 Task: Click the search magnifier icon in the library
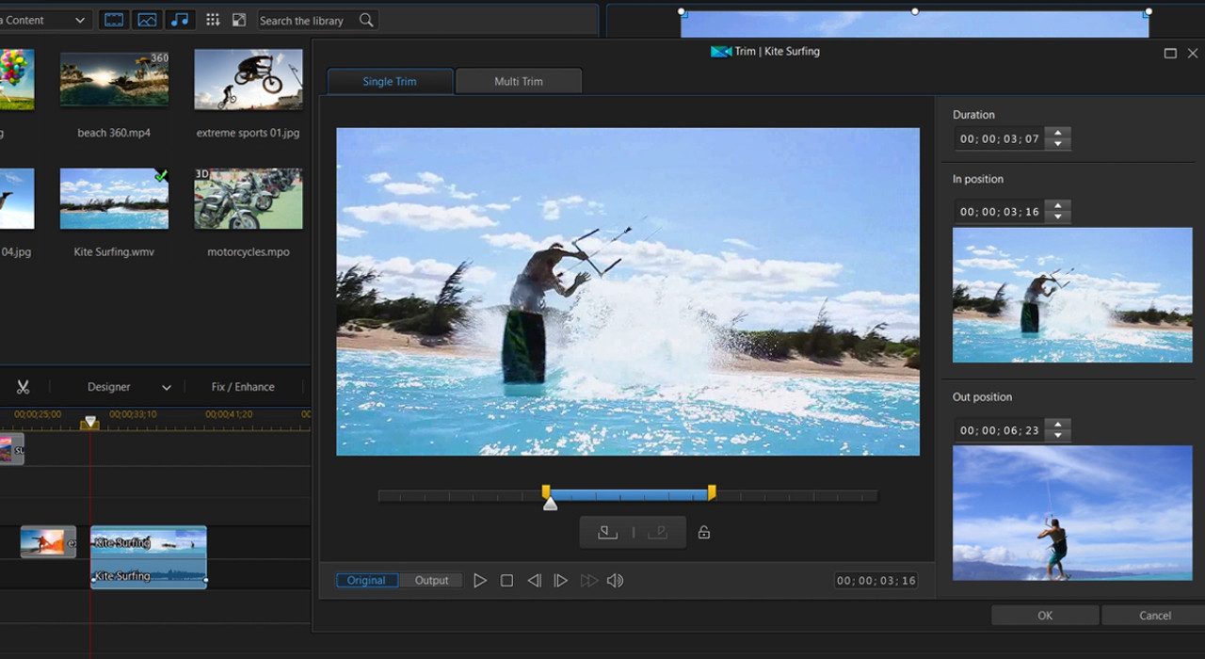pos(366,20)
